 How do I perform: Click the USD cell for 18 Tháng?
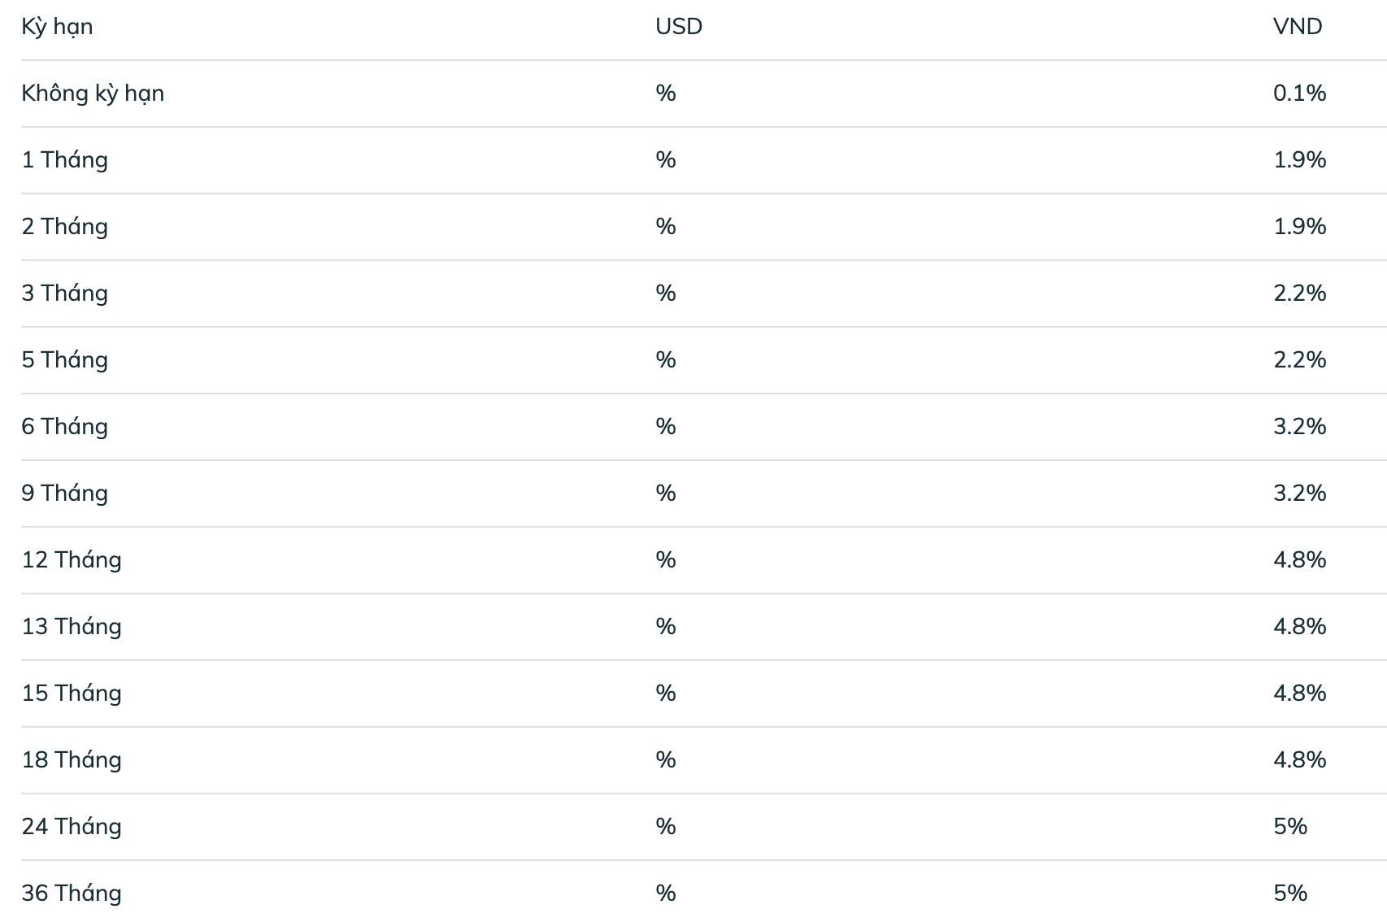click(666, 760)
